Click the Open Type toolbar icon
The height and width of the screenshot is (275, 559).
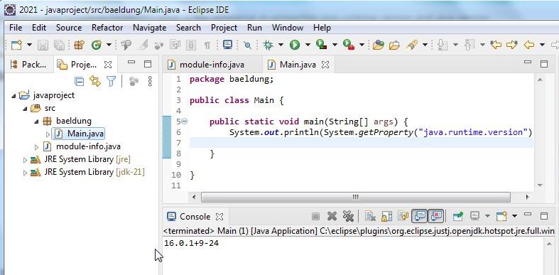[379, 45]
